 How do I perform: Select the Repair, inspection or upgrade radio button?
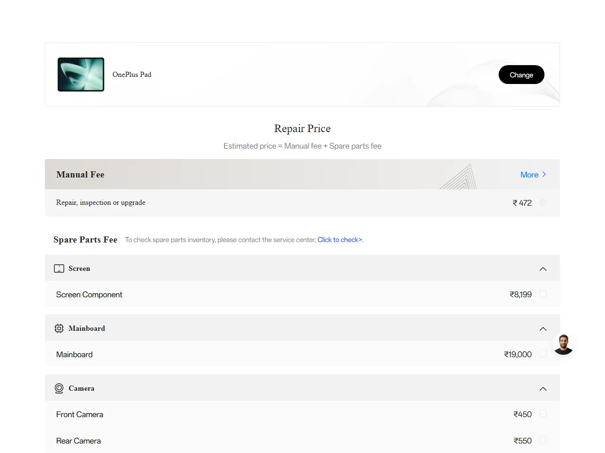tap(543, 203)
